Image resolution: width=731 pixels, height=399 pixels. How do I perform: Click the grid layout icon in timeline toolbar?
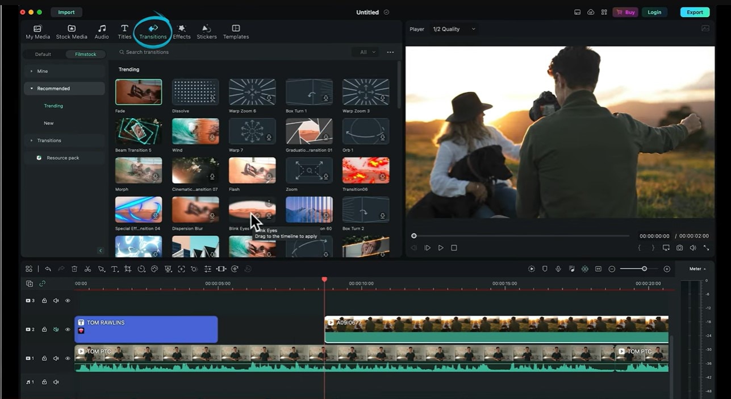tap(29, 269)
